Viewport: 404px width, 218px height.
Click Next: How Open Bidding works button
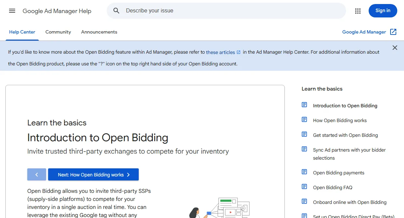(93, 174)
